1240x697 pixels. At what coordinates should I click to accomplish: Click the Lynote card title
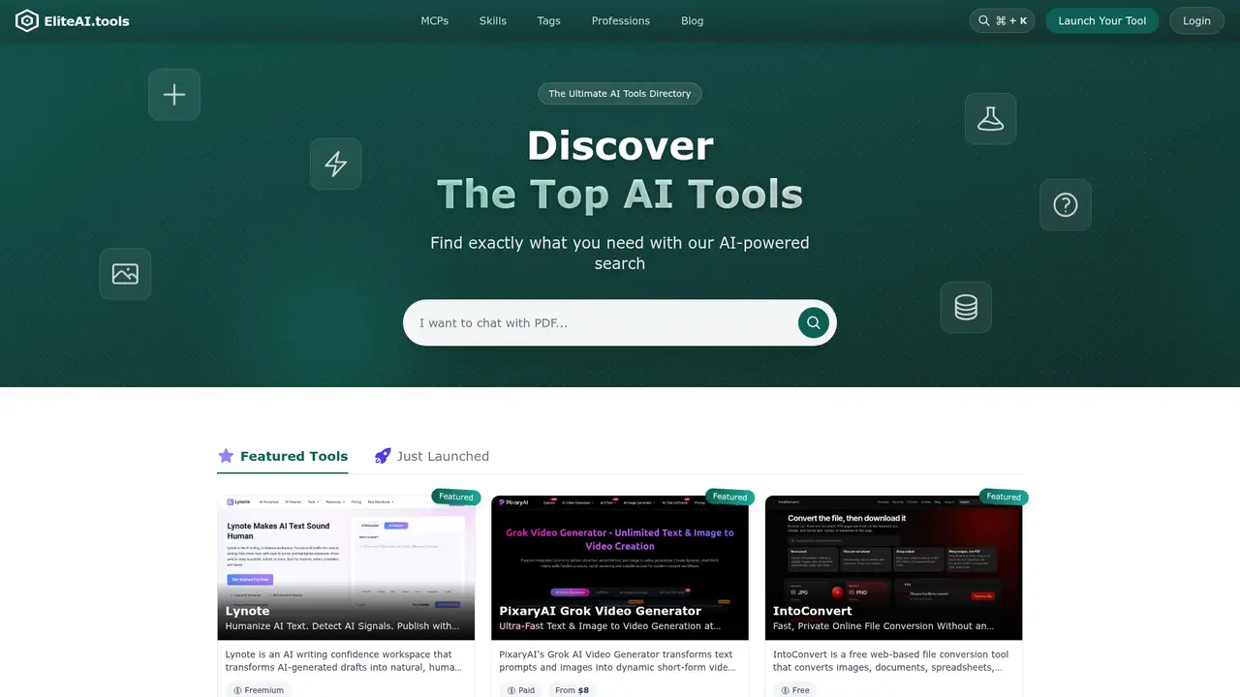[x=248, y=611]
